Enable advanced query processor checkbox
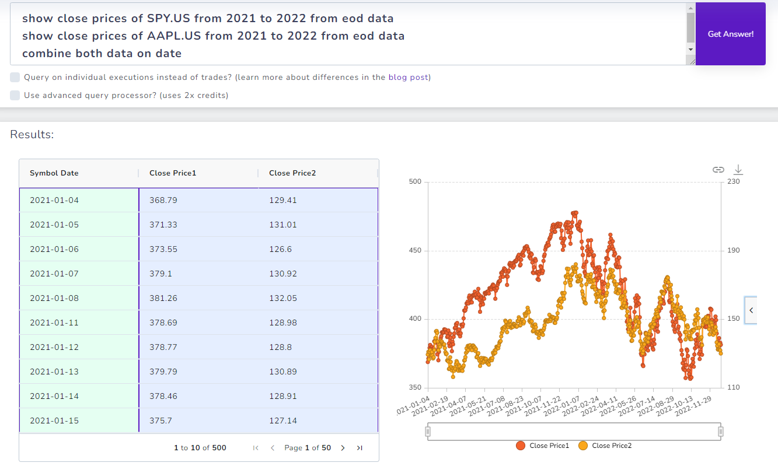The image size is (778, 466). click(x=15, y=95)
